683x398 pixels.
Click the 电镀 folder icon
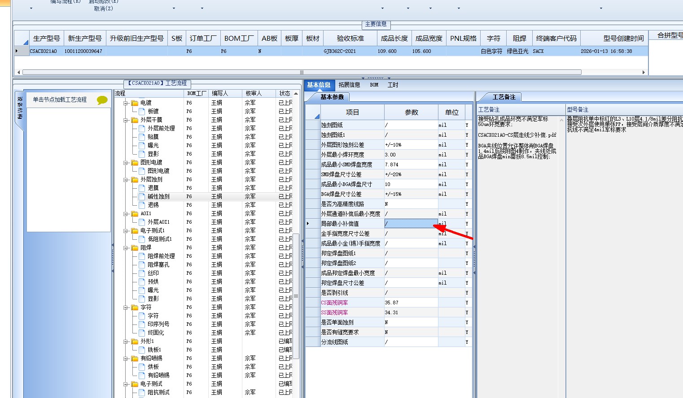[x=135, y=103]
